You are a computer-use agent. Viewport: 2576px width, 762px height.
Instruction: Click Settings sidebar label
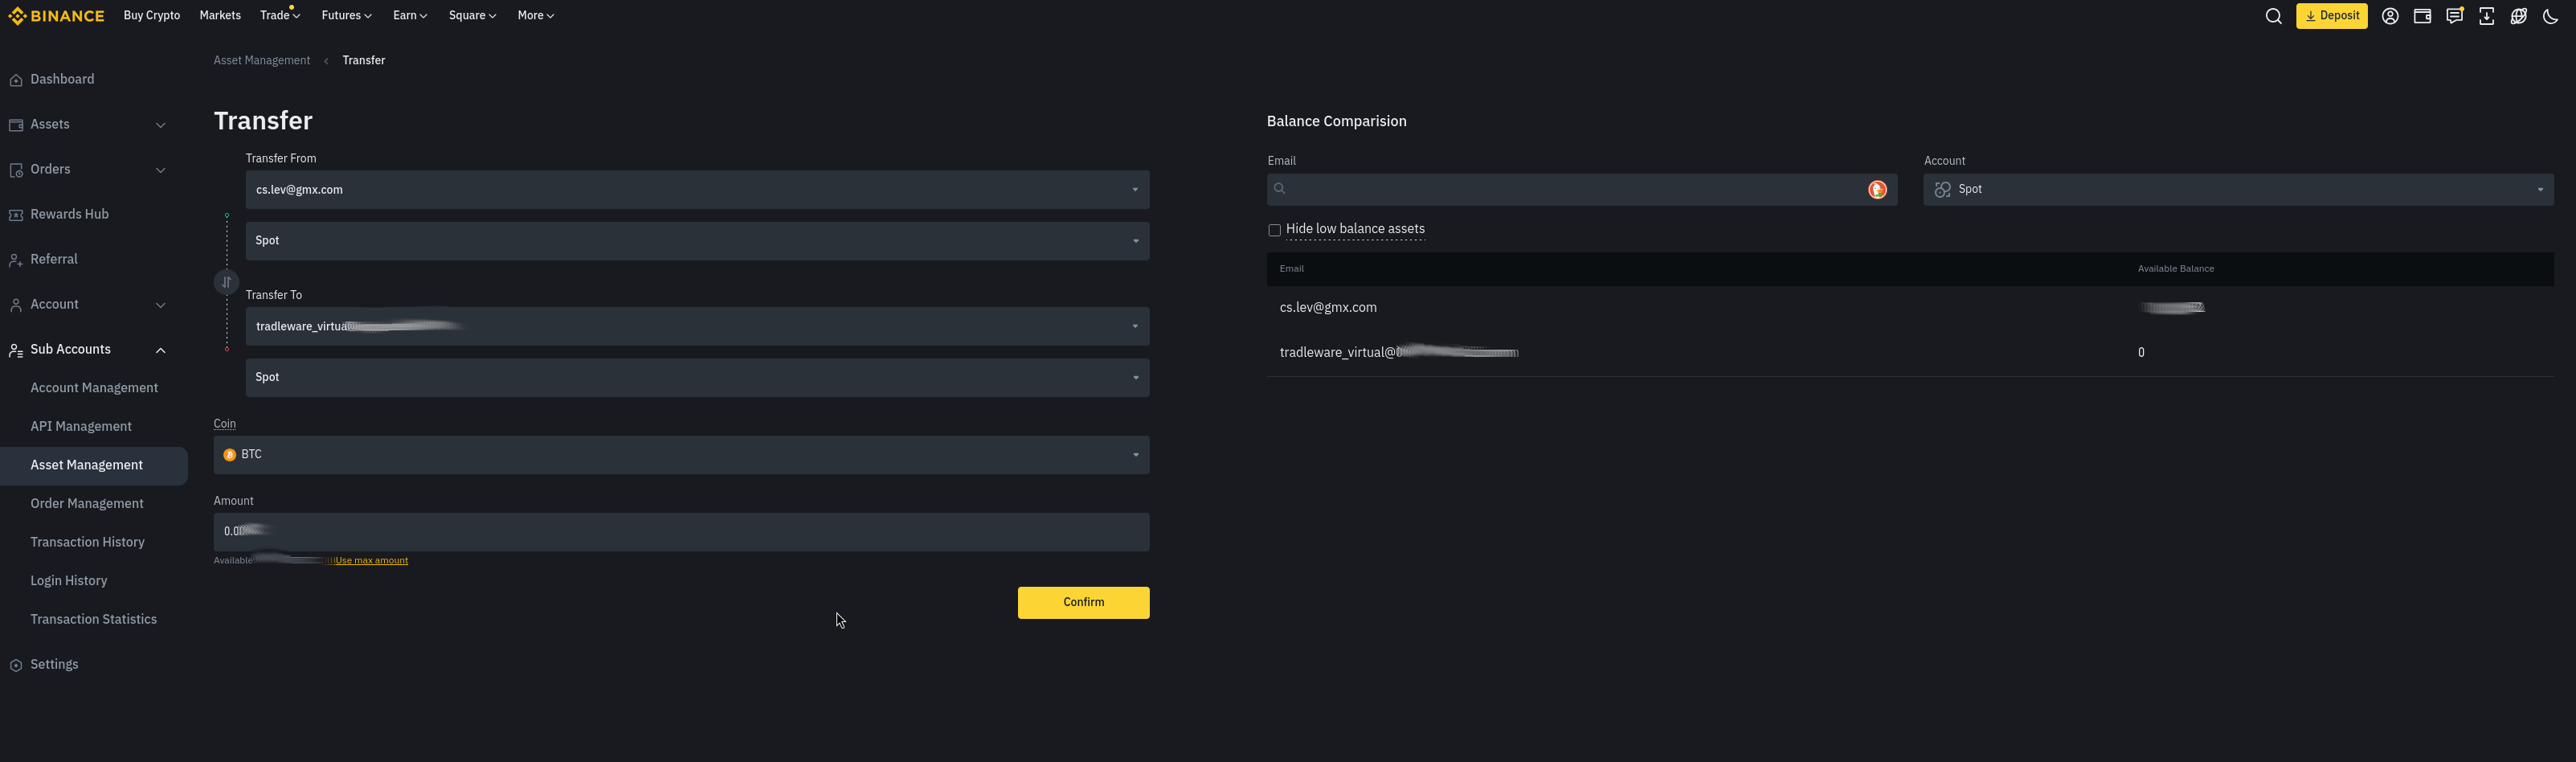(54, 665)
